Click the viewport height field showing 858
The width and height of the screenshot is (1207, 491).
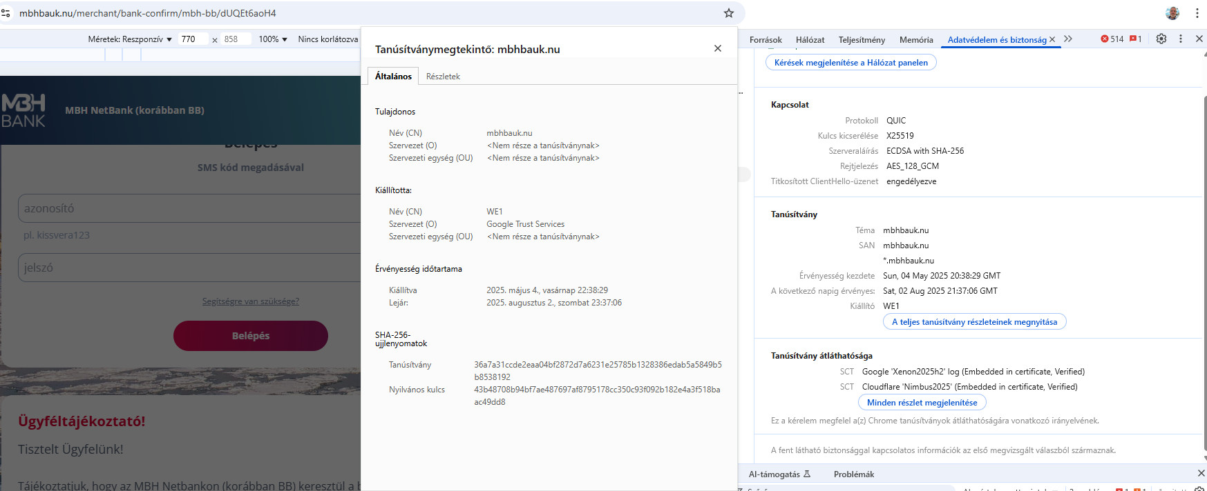click(x=236, y=39)
